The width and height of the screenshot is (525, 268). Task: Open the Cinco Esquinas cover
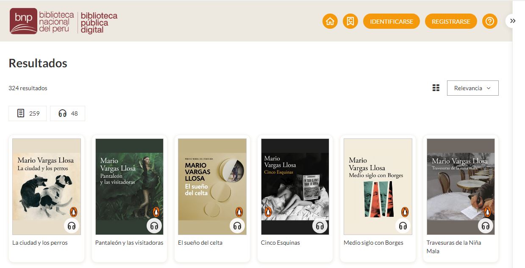point(295,187)
